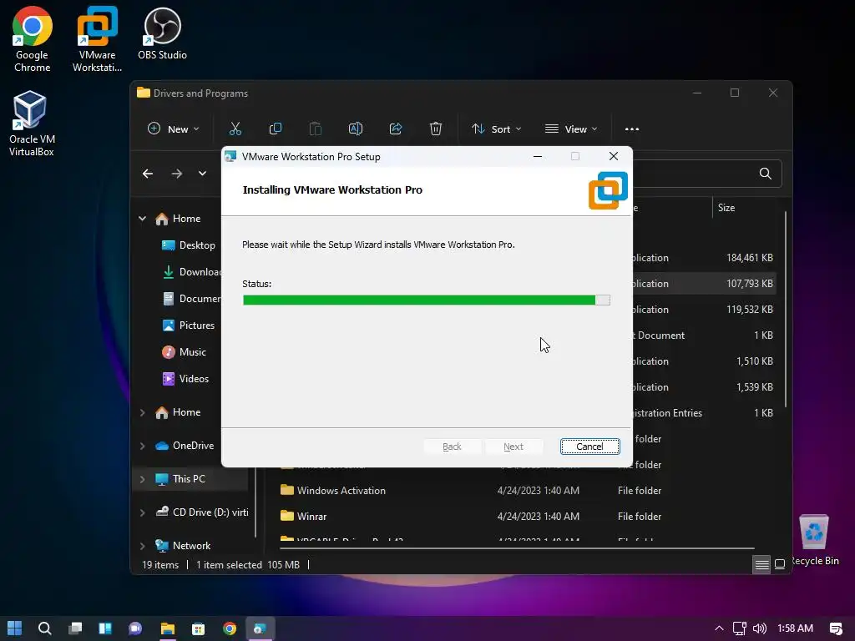
Task: Click the Paste icon in Explorer toolbar
Action: click(x=315, y=129)
